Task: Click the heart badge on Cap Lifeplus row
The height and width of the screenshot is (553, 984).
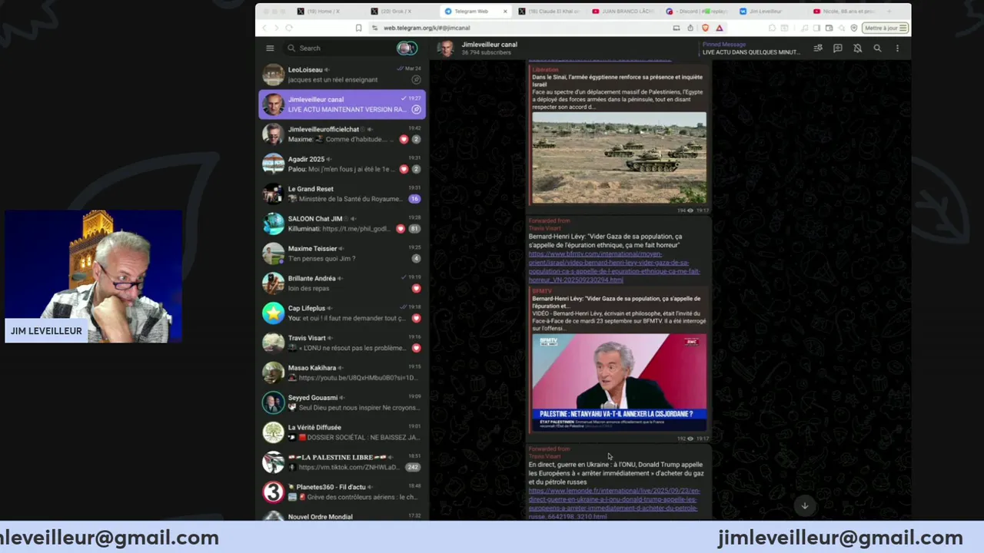Action: 416,318
